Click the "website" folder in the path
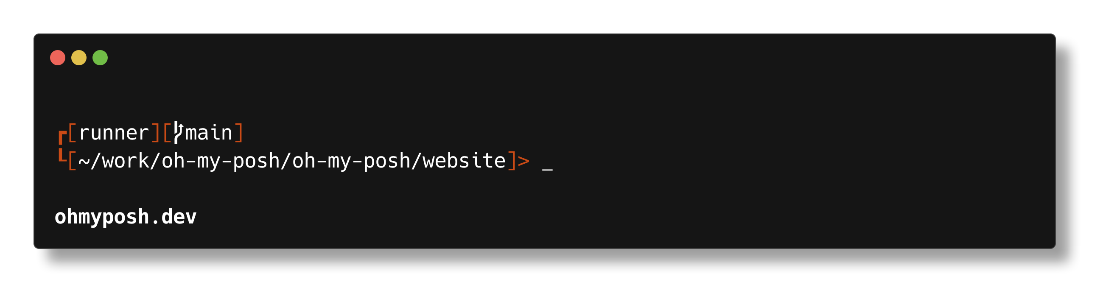This screenshot has height=296, width=1103. (x=464, y=161)
